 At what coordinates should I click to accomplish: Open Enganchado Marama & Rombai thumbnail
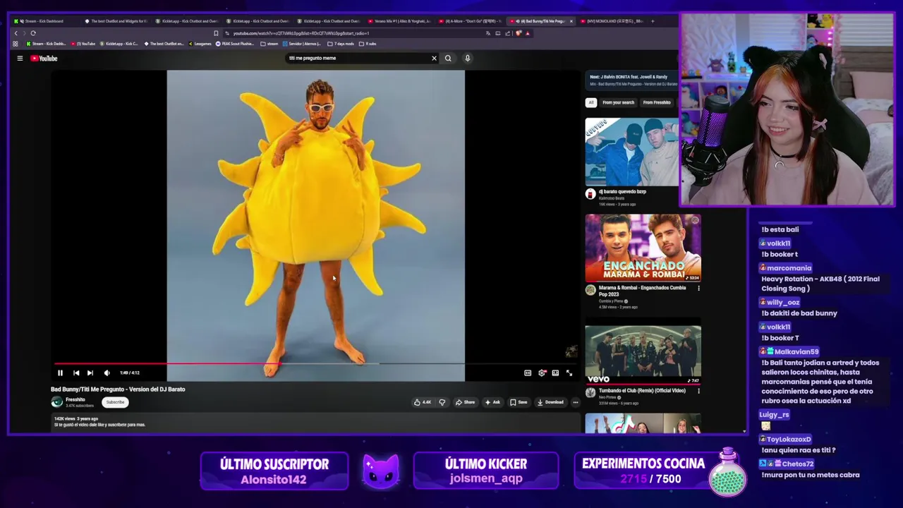643,248
